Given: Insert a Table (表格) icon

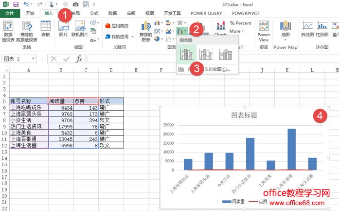Looking at the screenshot, I should coord(46,28).
